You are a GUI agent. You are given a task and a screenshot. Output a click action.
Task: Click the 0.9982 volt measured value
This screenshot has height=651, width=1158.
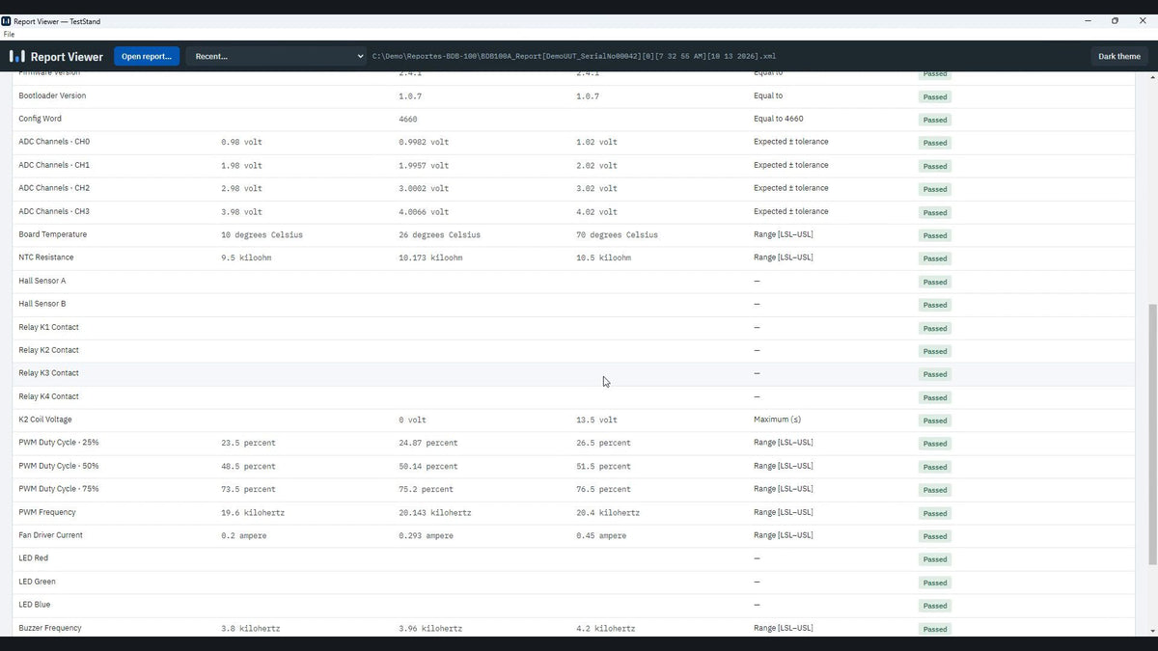pyautogui.click(x=424, y=142)
